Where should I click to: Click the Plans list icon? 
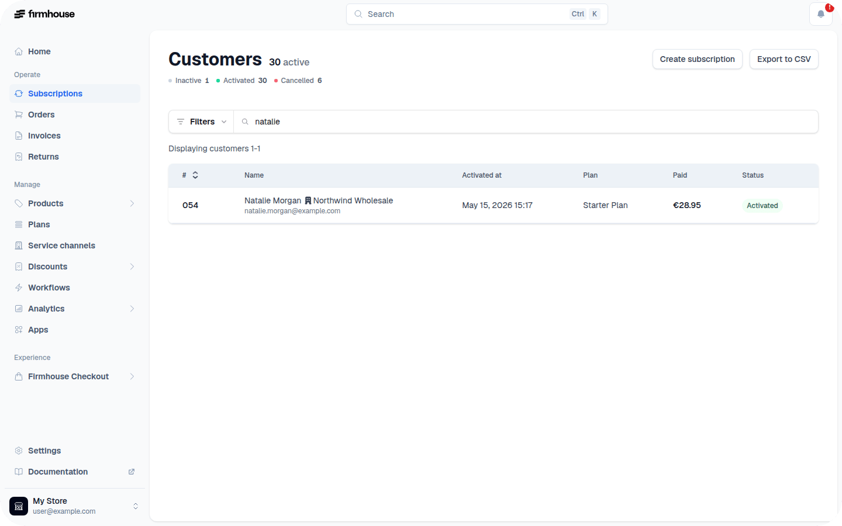[x=19, y=224]
